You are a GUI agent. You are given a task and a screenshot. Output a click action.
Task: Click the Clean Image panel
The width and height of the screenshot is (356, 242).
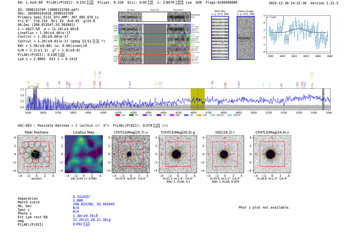tap(246, 38)
